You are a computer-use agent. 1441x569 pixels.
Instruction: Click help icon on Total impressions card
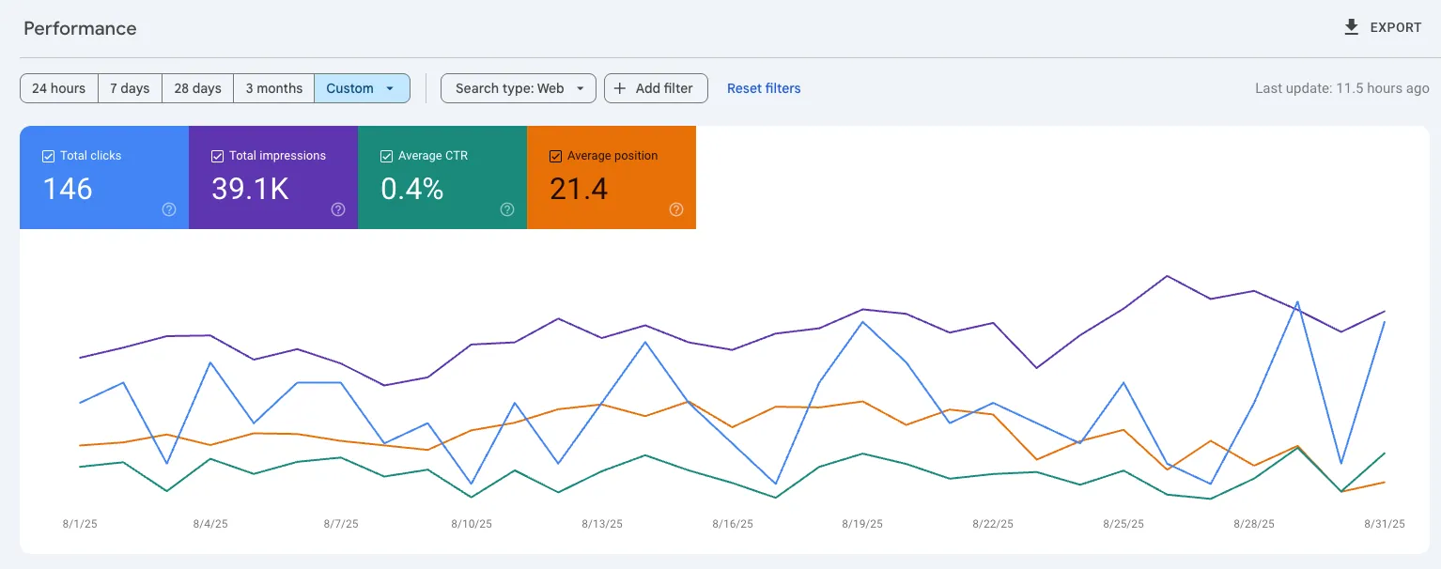tap(338, 209)
